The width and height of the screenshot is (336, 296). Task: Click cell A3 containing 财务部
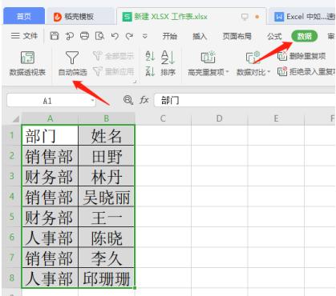click(50, 176)
